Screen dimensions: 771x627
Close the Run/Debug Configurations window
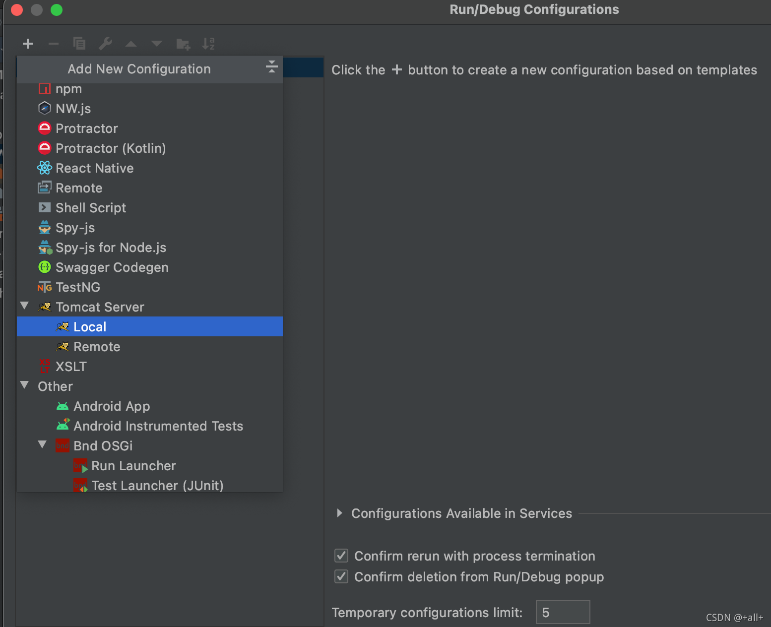[x=17, y=10]
